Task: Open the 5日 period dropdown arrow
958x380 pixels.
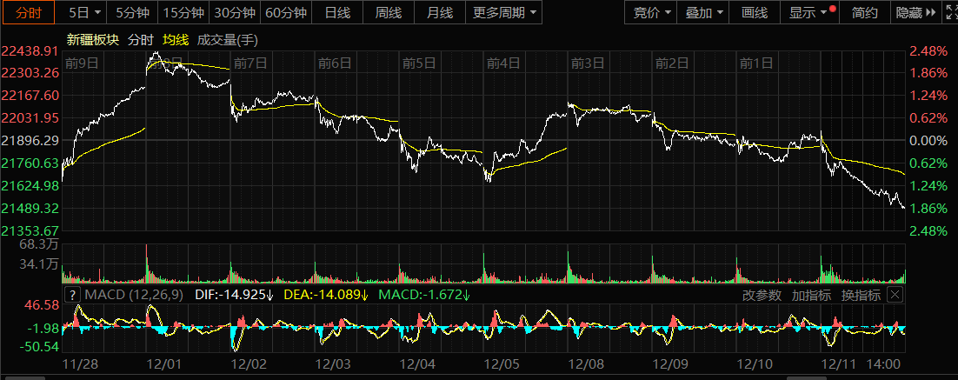Action: (96, 12)
